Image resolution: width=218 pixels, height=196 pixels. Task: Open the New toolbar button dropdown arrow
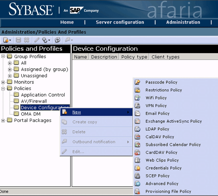click(10, 40)
